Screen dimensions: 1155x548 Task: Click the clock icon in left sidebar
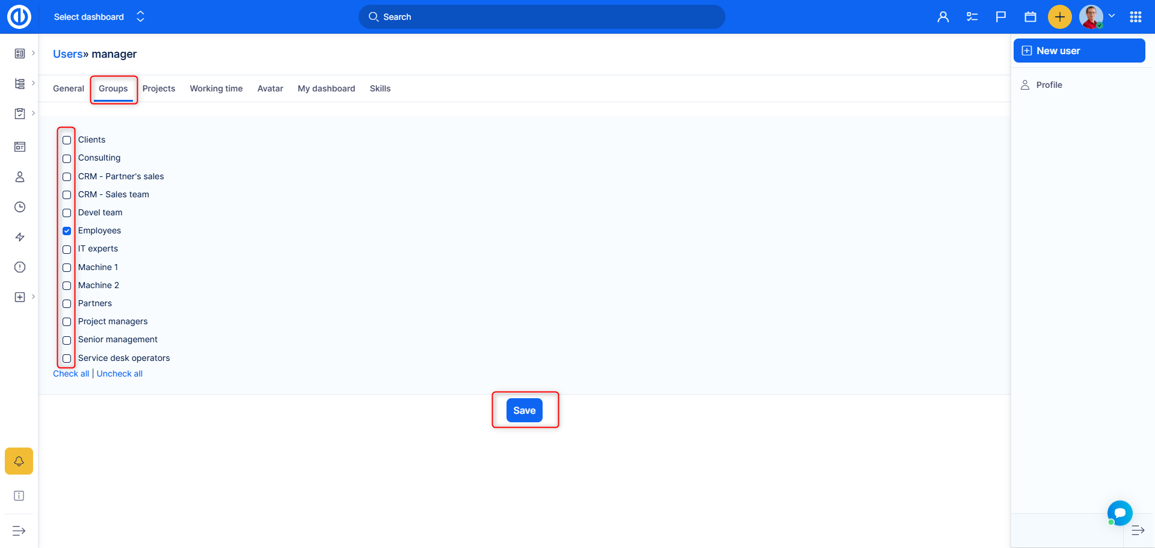click(20, 207)
